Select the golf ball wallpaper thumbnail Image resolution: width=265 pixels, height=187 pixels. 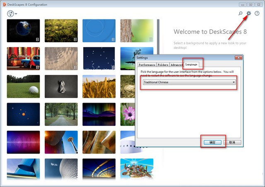point(24,86)
